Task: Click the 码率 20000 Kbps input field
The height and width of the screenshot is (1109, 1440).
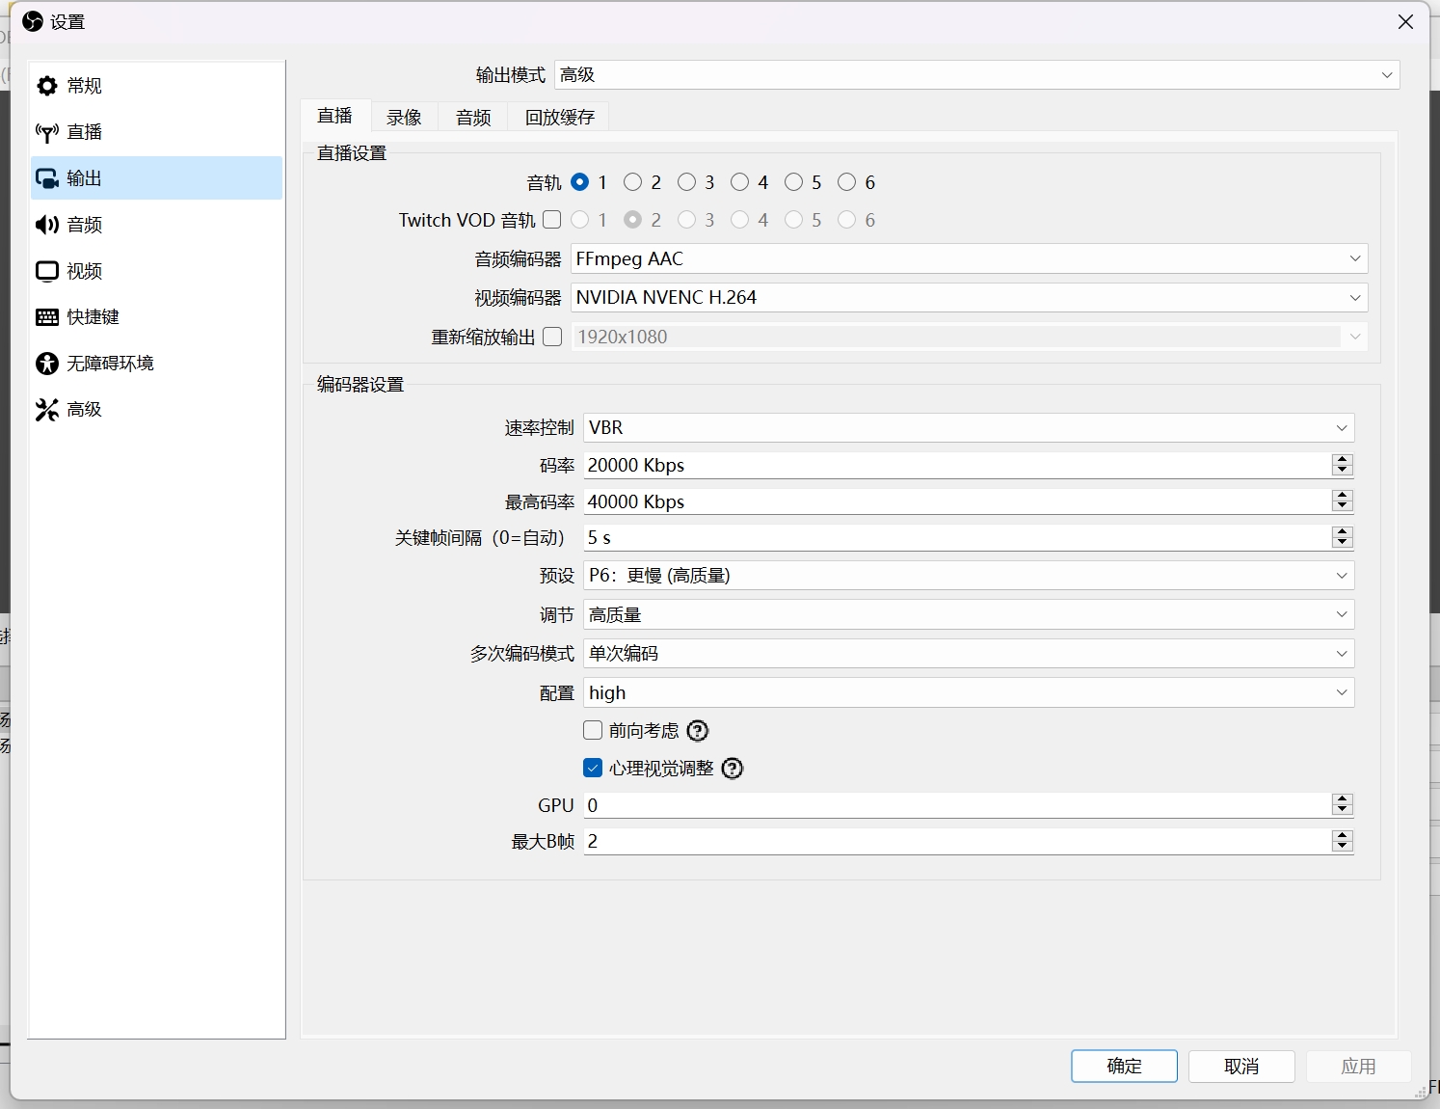Action: [954, 465]
